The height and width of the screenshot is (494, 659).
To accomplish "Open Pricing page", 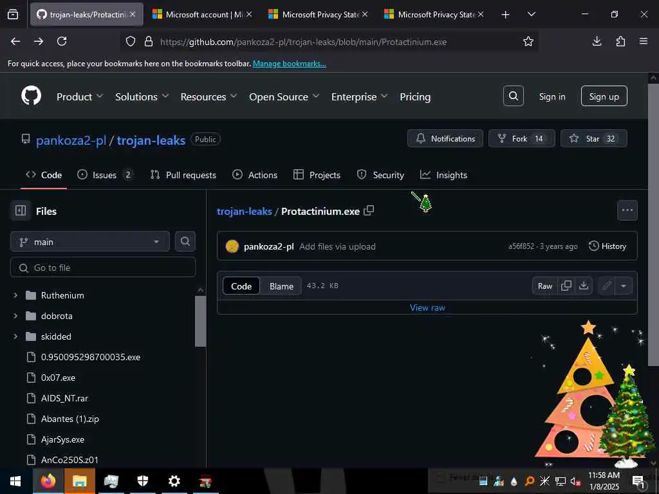I will click(x=415, y=96).
